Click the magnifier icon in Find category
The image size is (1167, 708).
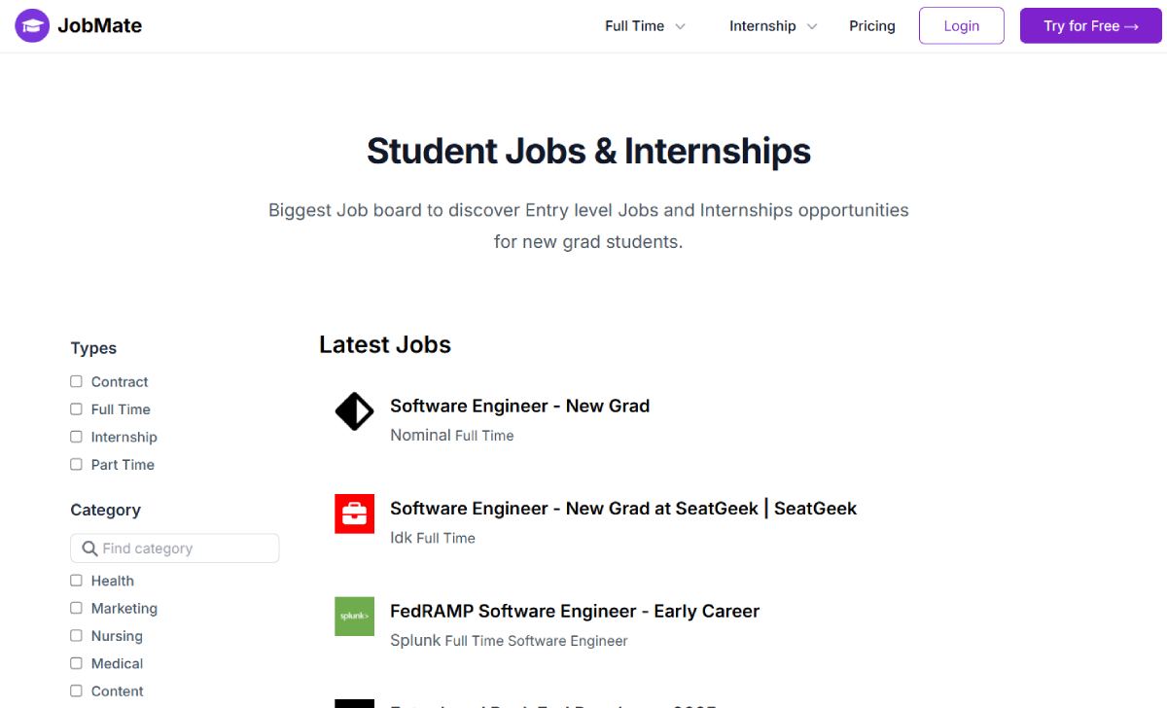pos(89,549)
